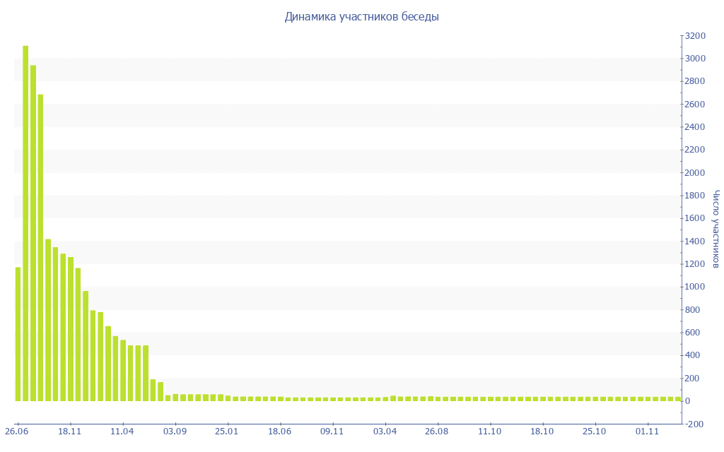The height and width of the screenshot is (452, 724).
Task: Click the 25.10 date label on x-axis
Action: [595, 431]
